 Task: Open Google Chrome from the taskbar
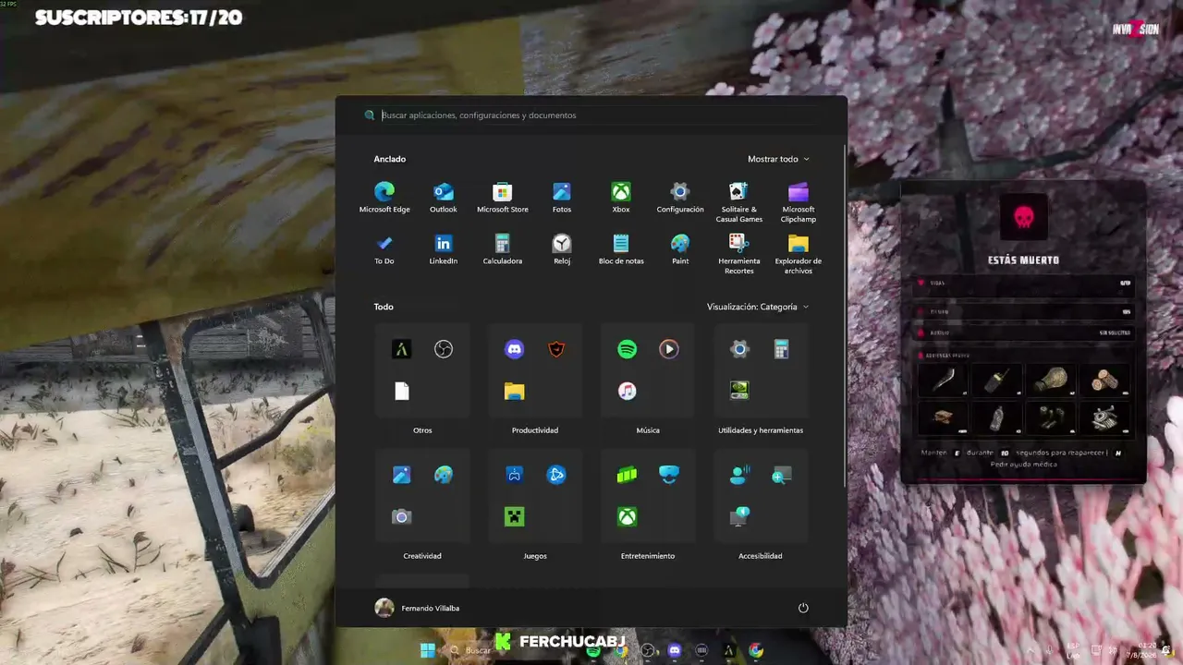pyautogui.click(x=756, y=650)
